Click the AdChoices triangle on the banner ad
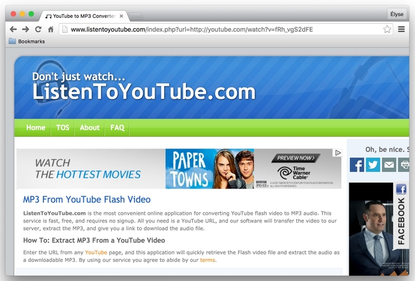The height and width of the screenshot is (281, 415). [x=338, y=153]
